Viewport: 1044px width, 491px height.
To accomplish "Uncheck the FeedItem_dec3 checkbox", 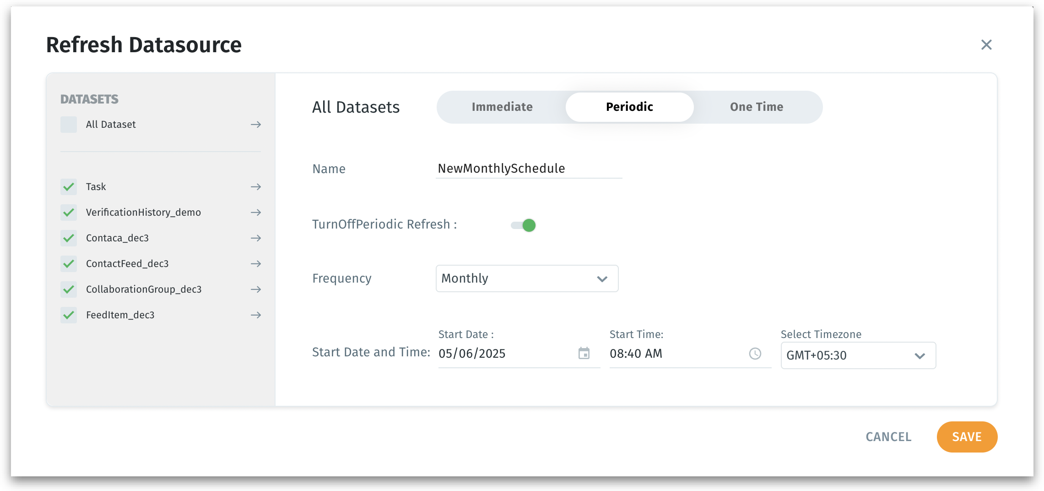I will [x=69, y=315].
